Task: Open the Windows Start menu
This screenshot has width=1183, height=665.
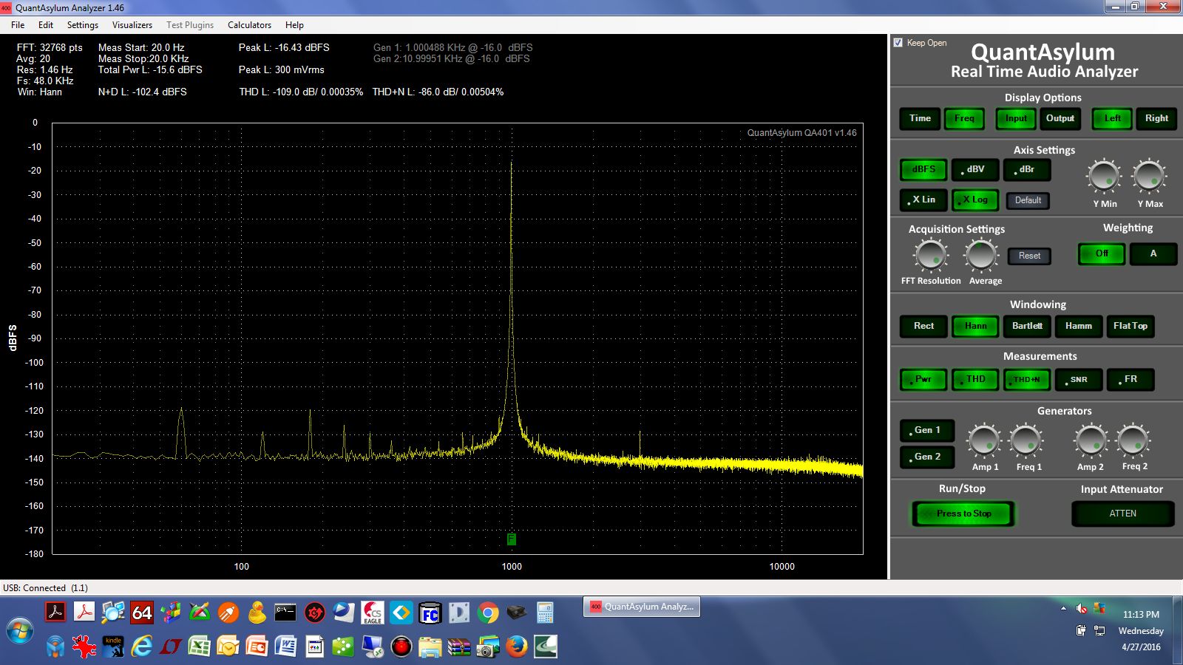Action: [20, 632]
